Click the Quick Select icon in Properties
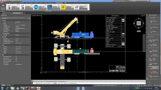Viewport: 161px width, 90px height. point(29,18)
